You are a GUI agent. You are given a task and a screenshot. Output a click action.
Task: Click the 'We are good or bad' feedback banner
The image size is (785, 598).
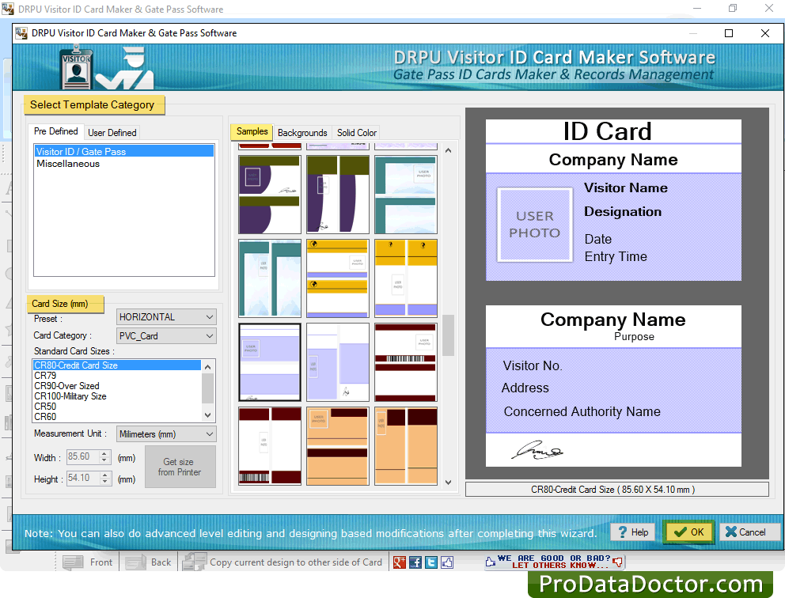tap(554, 562)
